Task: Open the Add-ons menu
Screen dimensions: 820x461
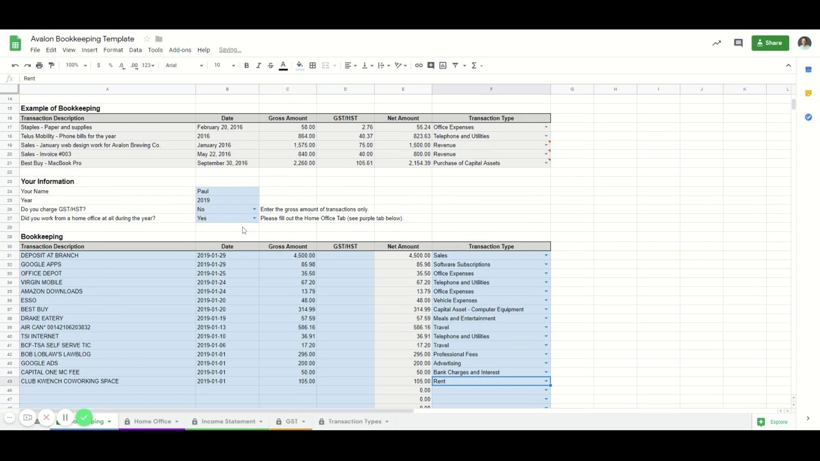Action: click(180, 50)
